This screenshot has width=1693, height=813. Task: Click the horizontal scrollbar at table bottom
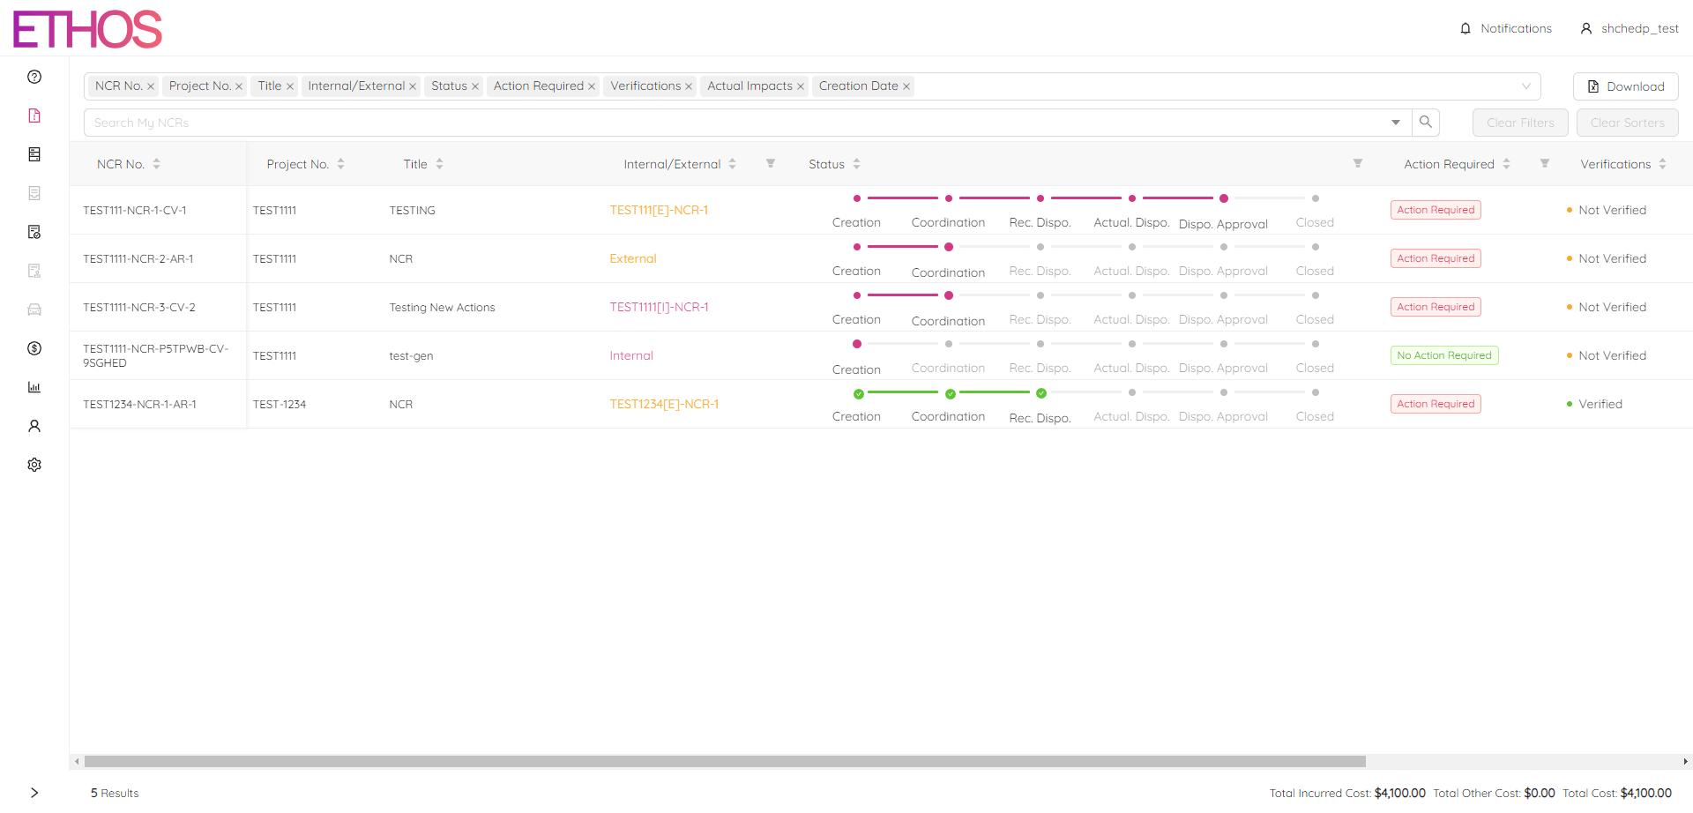[723, 761]
